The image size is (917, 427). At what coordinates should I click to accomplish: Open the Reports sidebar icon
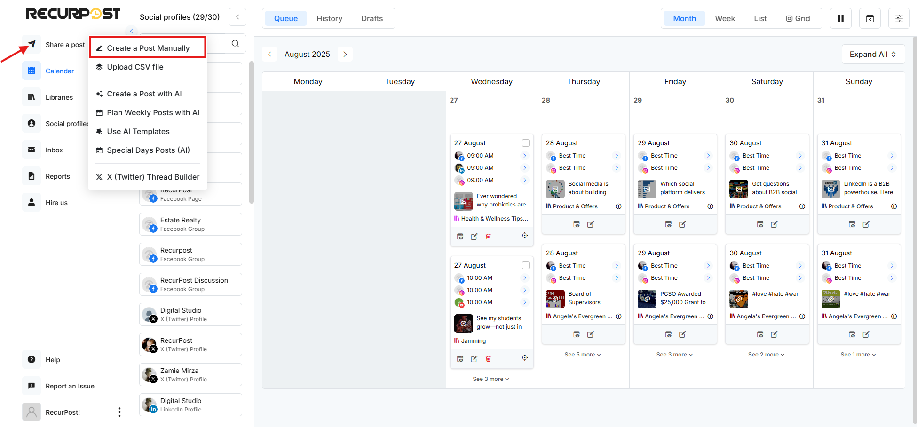pyautogui.click(x=32, y=176)
